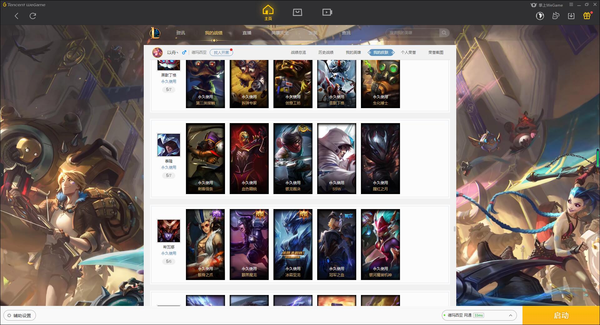Switch to 历史战绩 sub-tab
The image size is (600, 325).
pos(326,52)
